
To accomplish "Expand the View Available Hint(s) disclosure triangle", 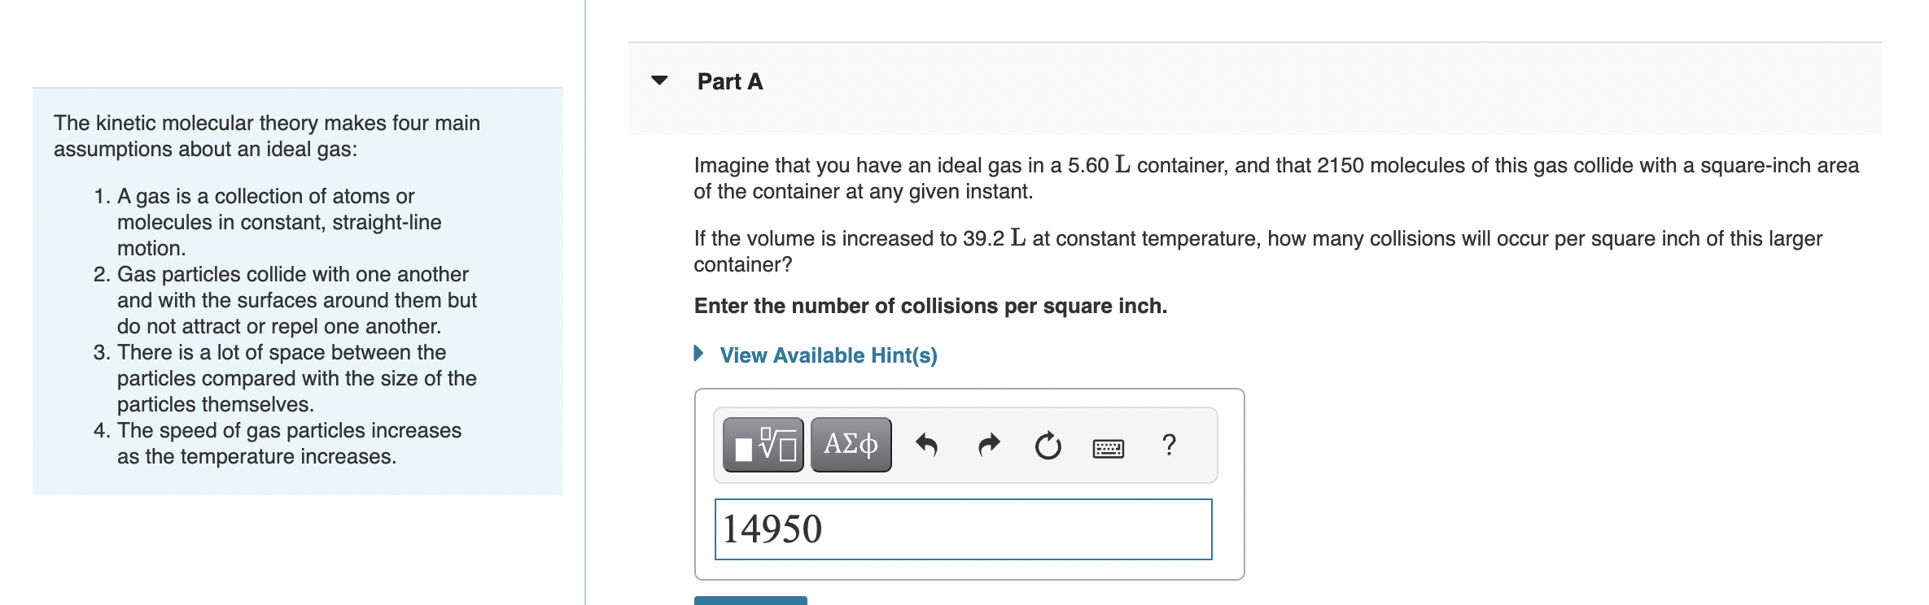I will pos(700,355).
